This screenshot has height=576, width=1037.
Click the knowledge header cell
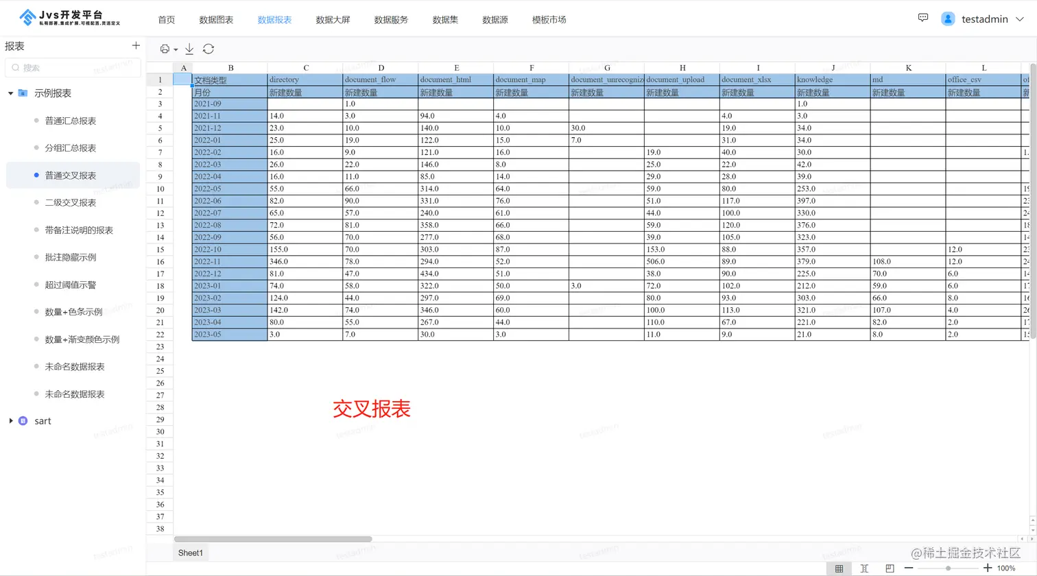point(833,80)
